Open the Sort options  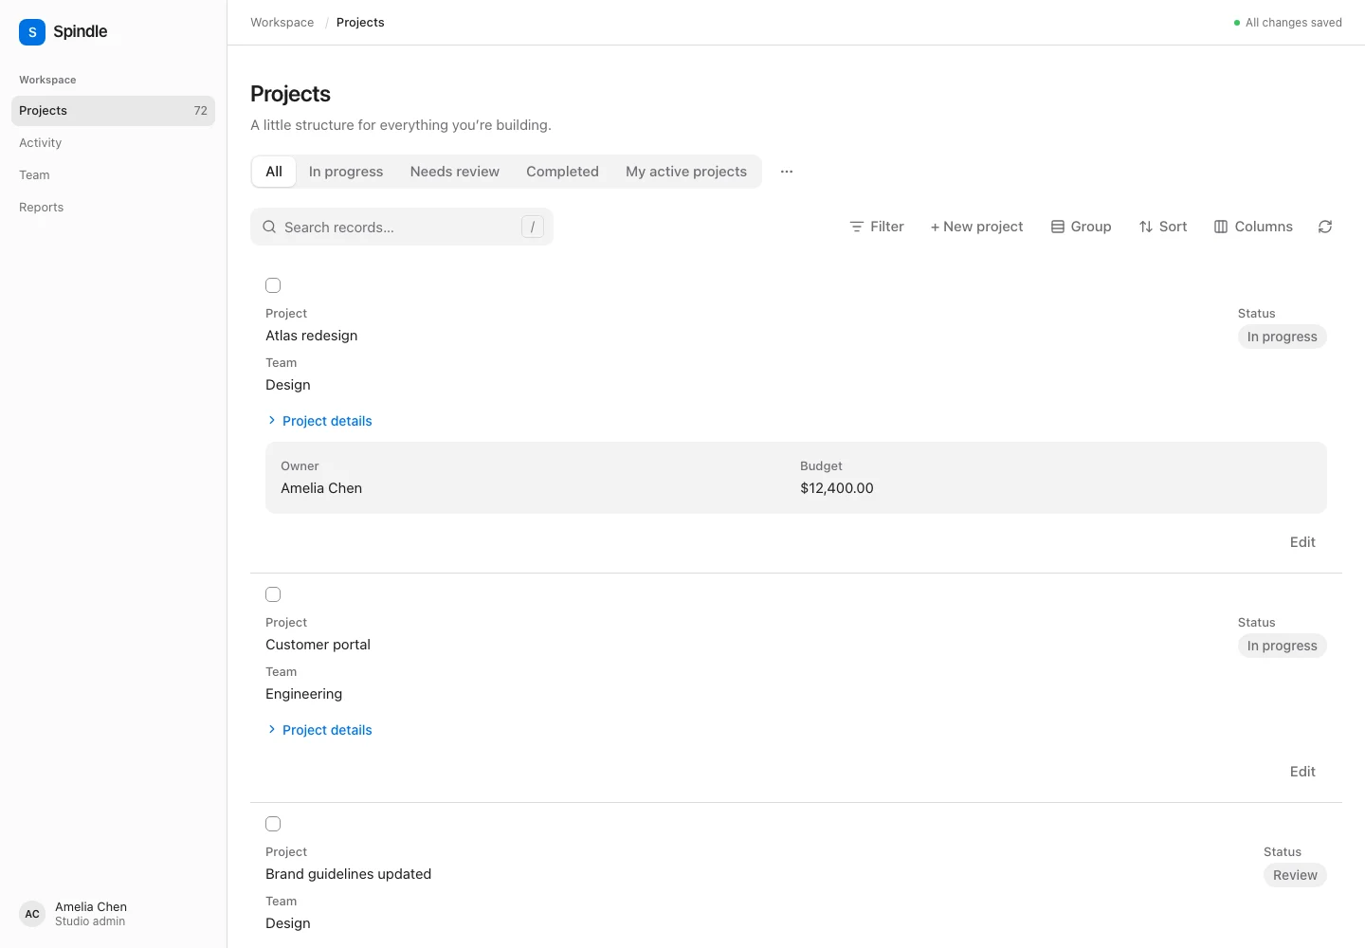[x=1163, y=227]
